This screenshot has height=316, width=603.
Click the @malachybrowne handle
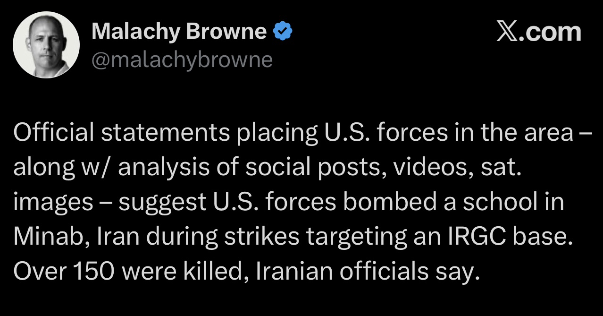click(182, 60)
